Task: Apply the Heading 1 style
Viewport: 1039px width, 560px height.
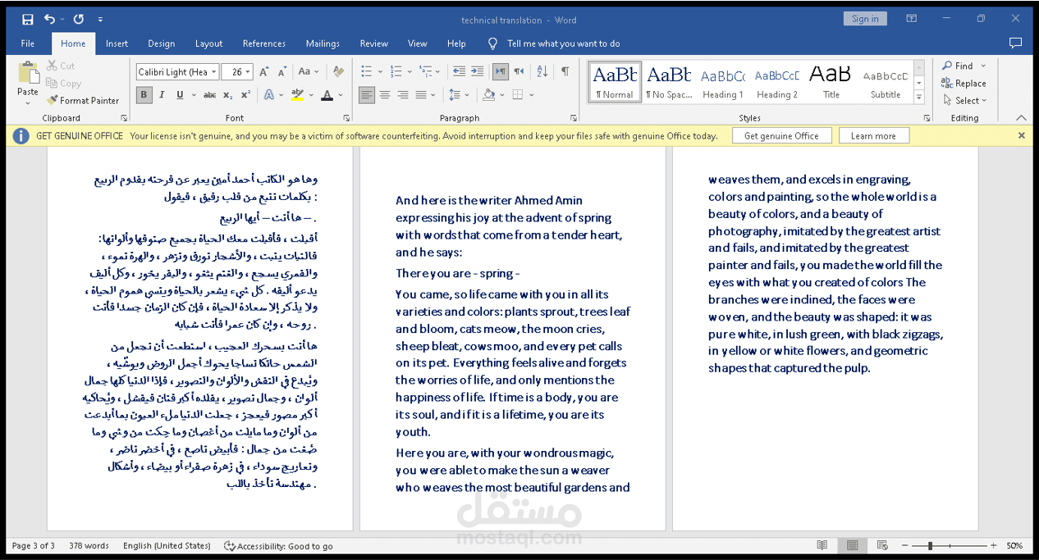Action: (722, 82)
